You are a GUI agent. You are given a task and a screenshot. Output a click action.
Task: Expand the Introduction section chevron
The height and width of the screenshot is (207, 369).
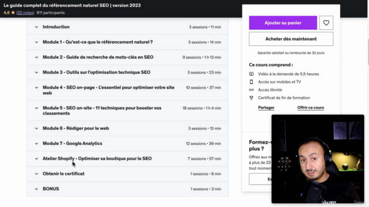(36, 27)
